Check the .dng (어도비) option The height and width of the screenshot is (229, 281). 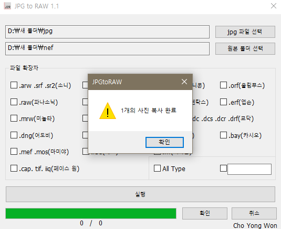14,135
